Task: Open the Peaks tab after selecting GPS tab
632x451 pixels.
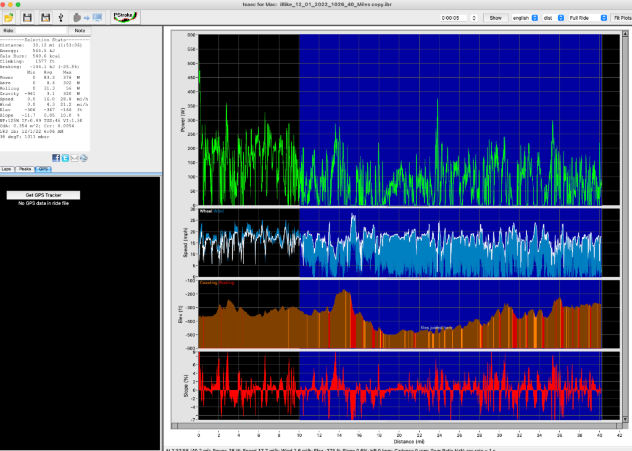Action: 25,168
